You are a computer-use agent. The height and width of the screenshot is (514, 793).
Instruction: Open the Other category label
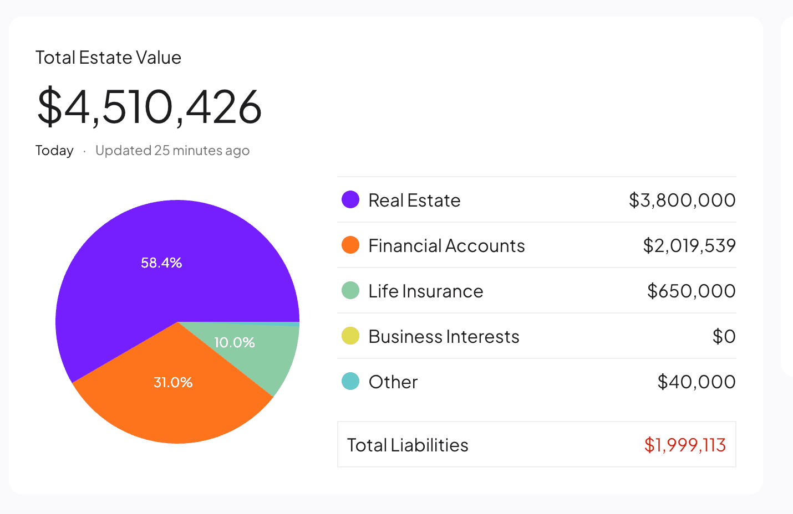(393, 382)
